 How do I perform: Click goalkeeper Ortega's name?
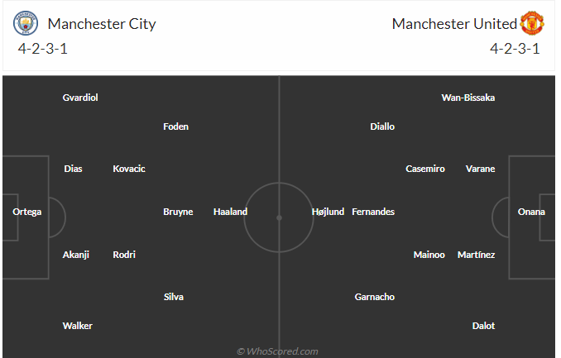click(26, 212)
